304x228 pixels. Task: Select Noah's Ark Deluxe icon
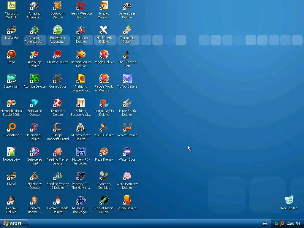click(x=104, y=30)
